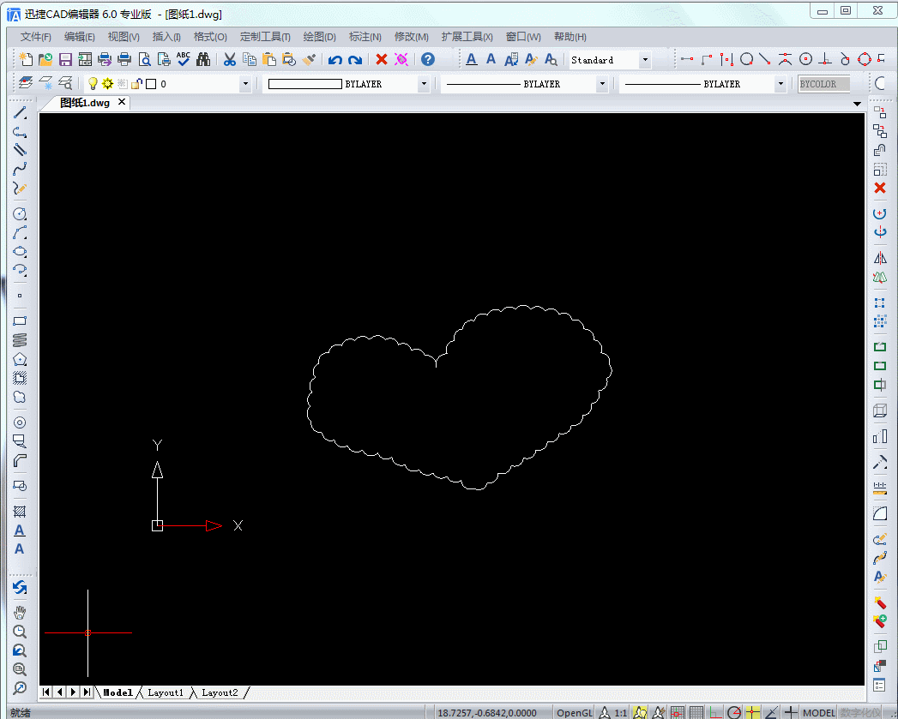Toggle layer on/off light bulb

tap(93, 84)
